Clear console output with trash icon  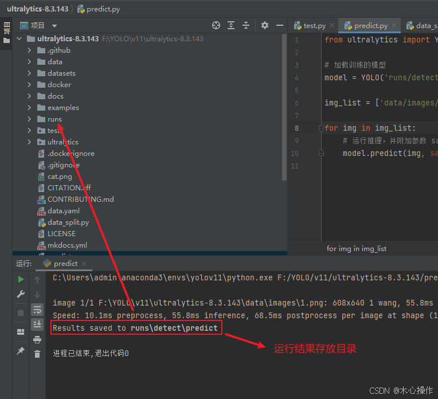point(37,354)
